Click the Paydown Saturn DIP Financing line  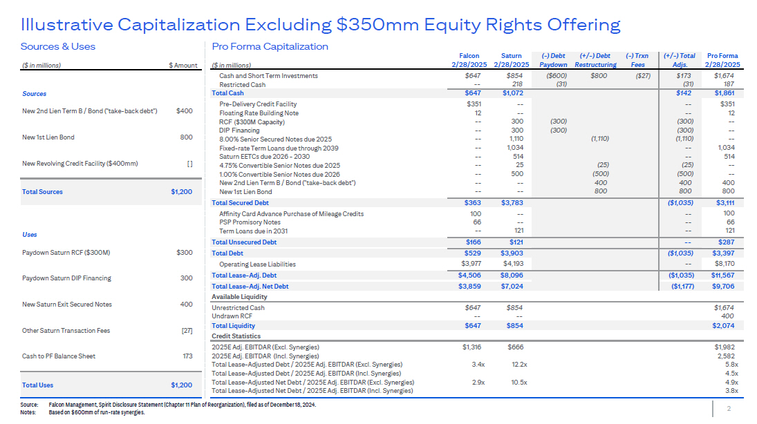click(66, 278)
